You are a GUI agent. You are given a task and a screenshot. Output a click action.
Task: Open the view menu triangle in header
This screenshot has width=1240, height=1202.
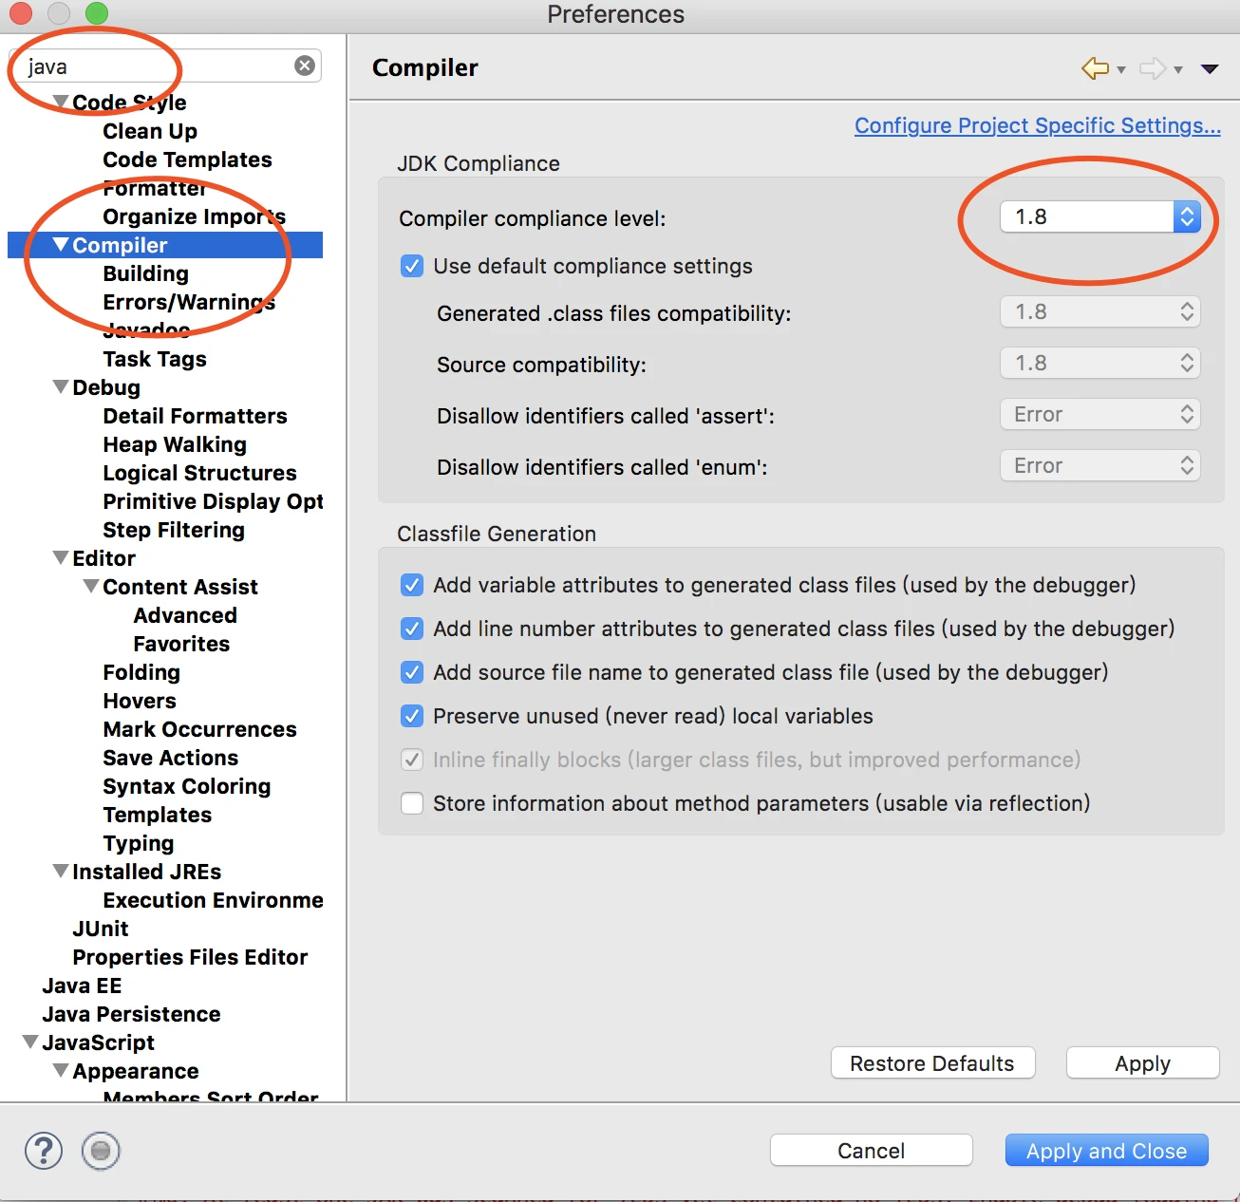[1210, 68]
